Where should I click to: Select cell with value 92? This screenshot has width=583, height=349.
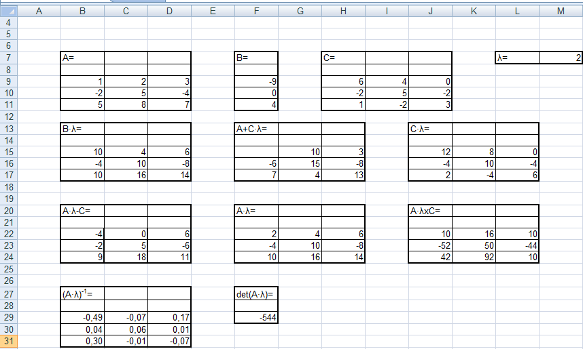coord(474,257)
